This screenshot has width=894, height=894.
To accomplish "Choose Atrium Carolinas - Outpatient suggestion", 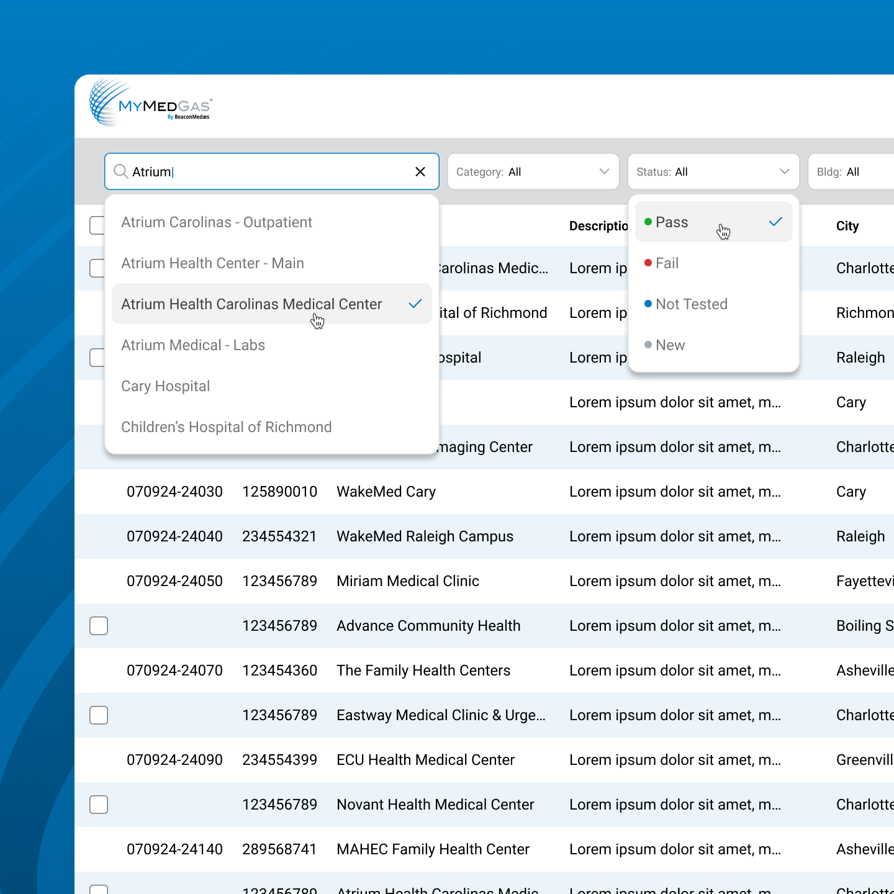I will point(272,222).
